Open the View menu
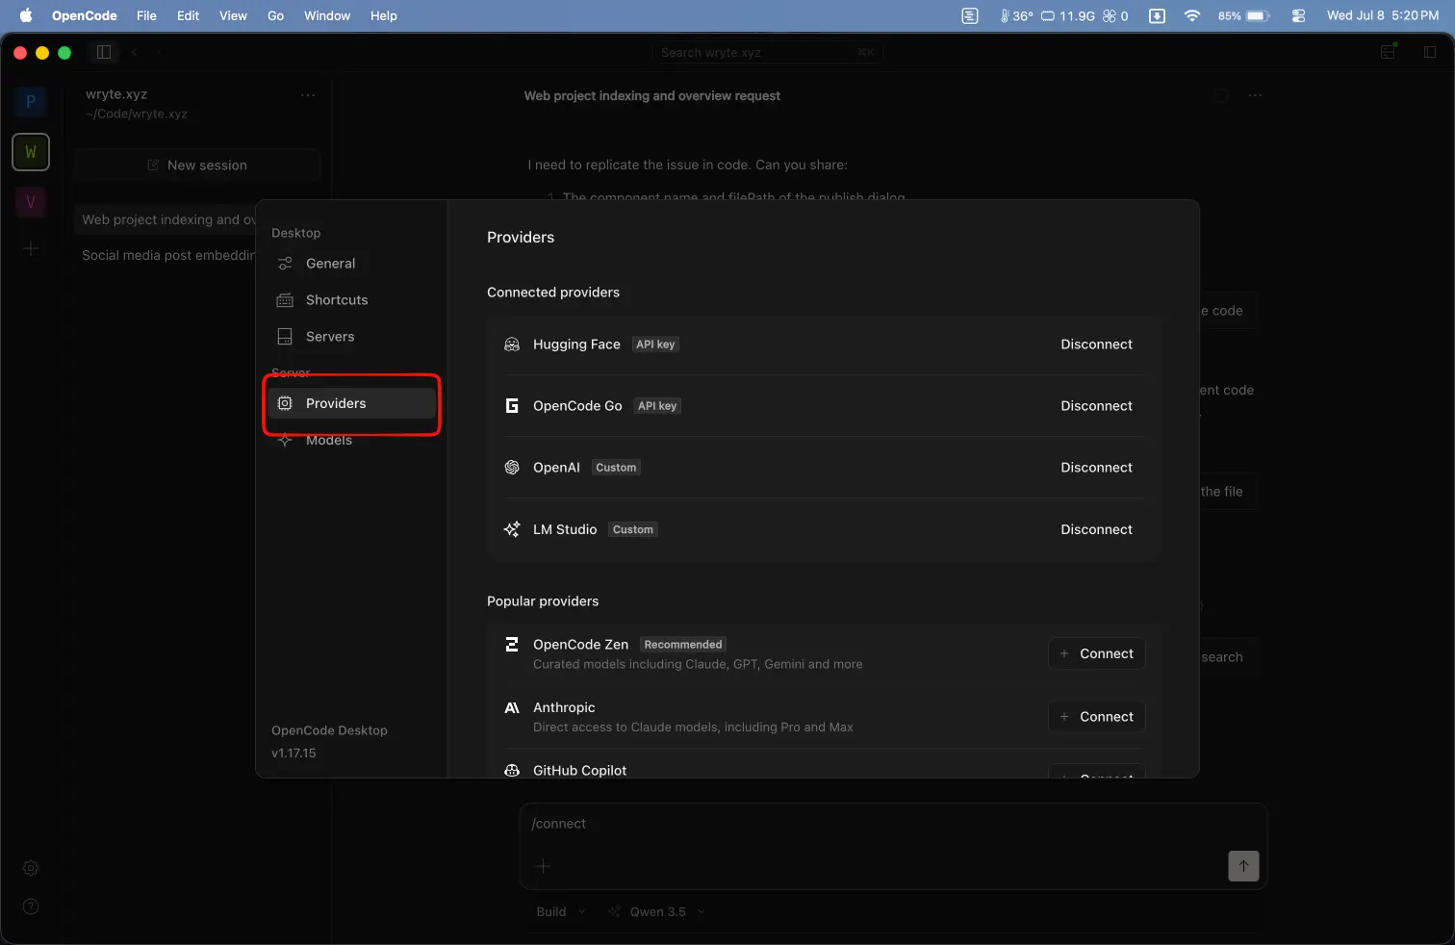 tap(233, 15)
